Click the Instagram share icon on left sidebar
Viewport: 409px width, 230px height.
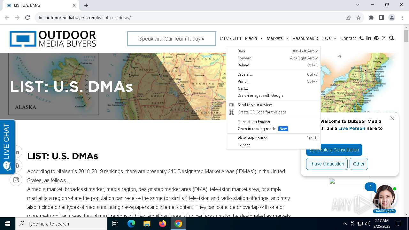tap(16, 180)
